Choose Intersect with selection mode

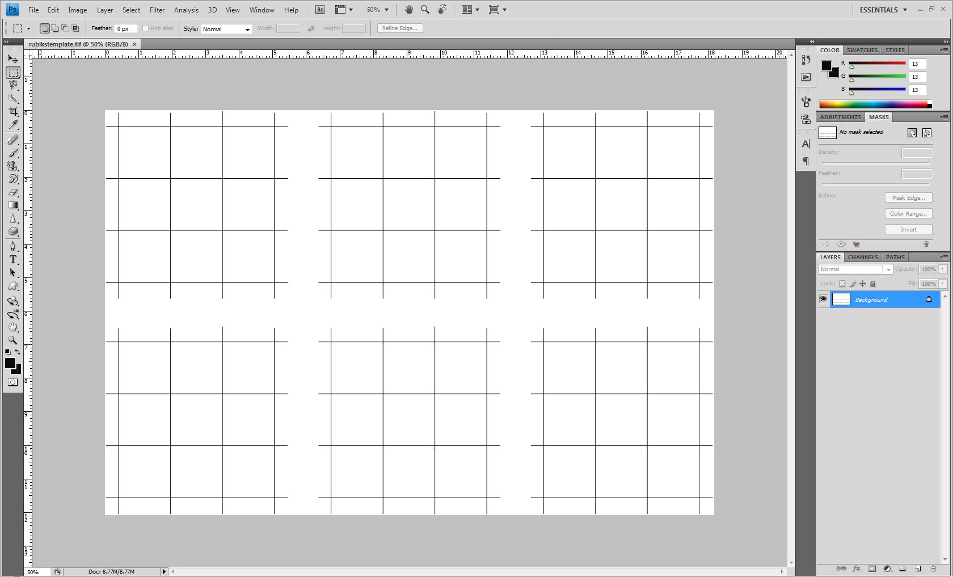coord(75,28)
